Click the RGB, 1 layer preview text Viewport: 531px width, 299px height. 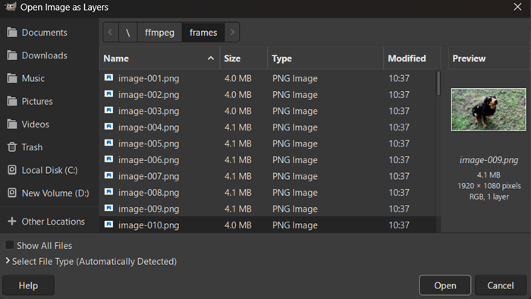click(x=489, y=197)
